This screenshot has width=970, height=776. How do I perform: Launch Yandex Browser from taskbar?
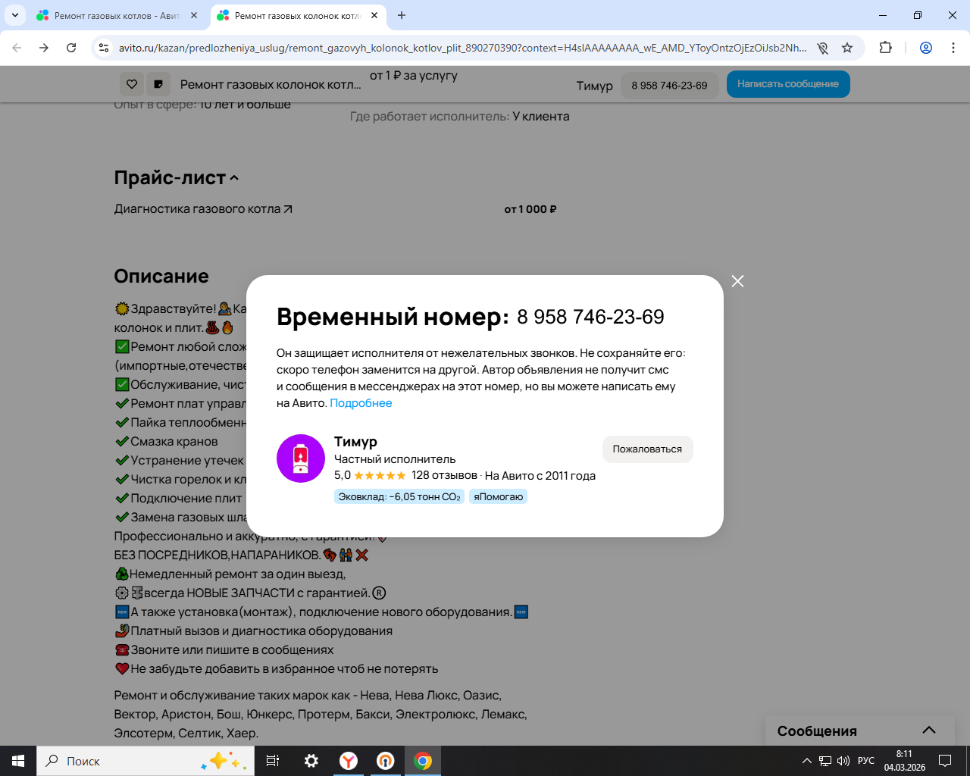tap(349, 761)
